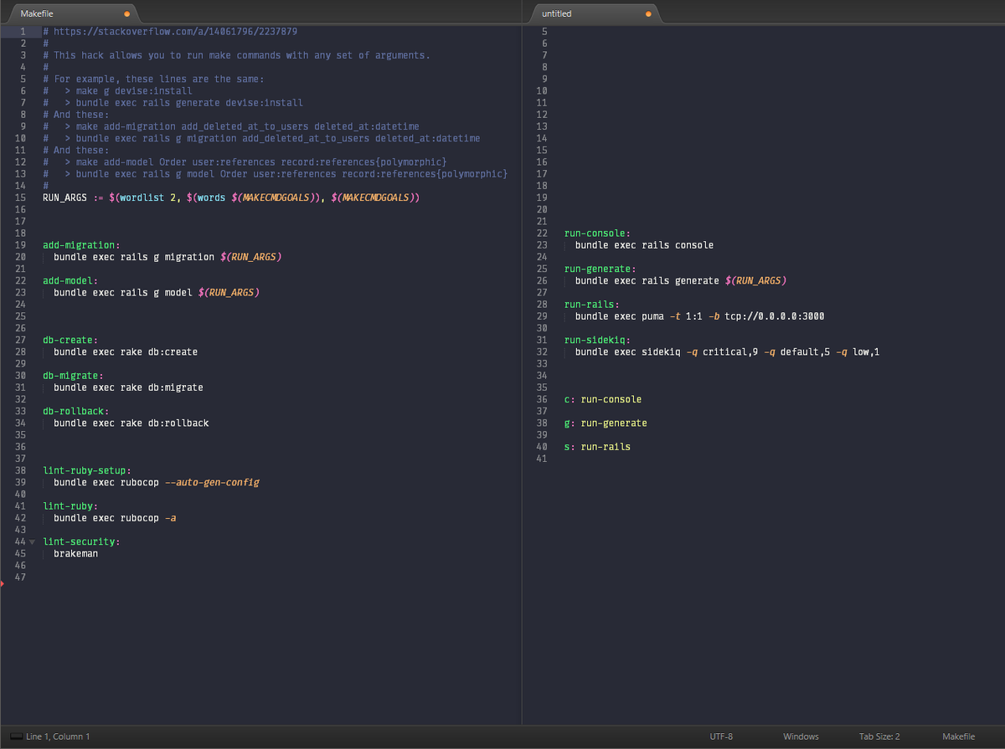Screen dimensions: 1005x749
Task: Click the RUN_ARGS variable name on line 15
Action: click(64, 198)
